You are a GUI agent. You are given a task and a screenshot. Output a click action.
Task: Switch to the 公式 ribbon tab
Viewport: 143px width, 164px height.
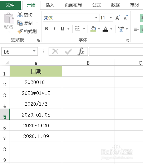click(97, 5)
